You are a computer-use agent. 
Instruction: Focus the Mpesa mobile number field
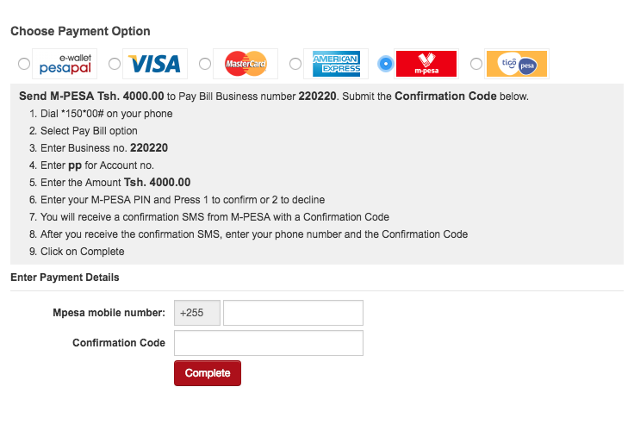[293, 313]
